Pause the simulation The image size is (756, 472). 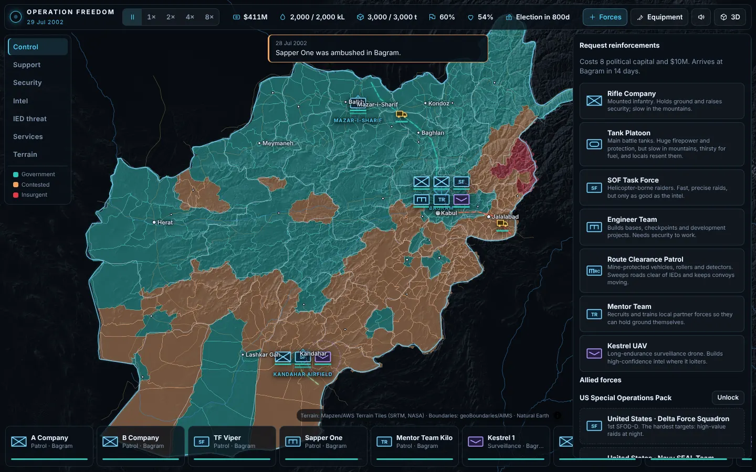pos(132,17)
